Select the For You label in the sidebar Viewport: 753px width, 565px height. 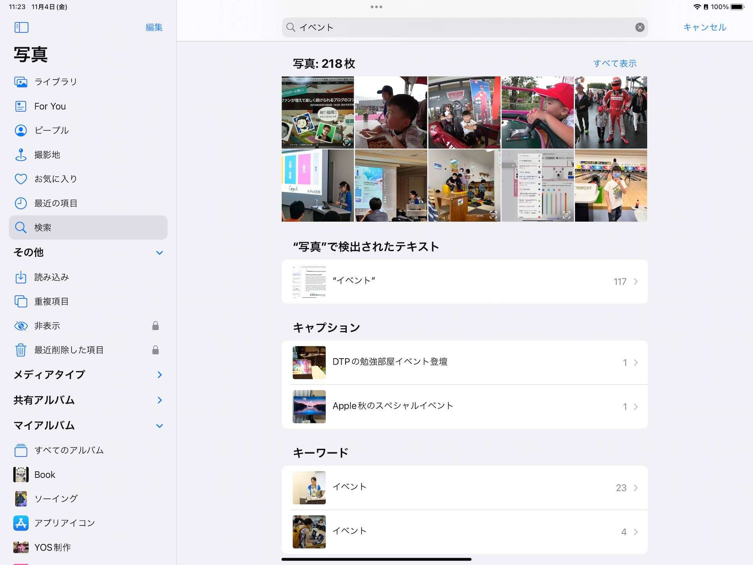[x=50, y=106]
